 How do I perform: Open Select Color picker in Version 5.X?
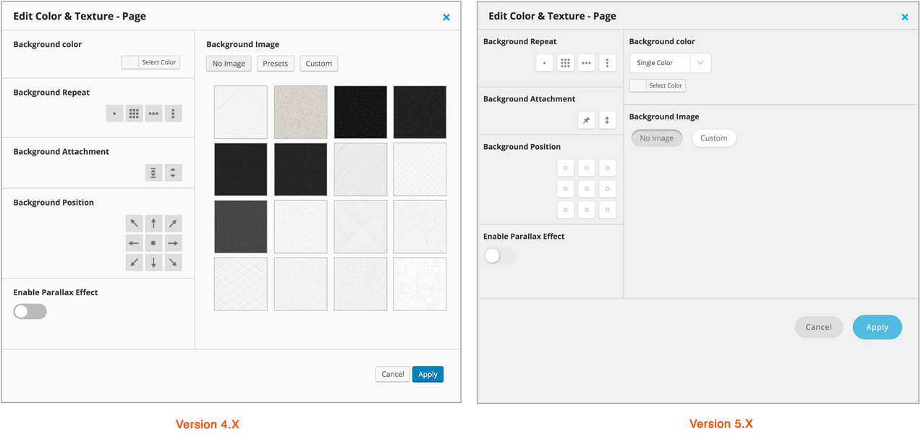(658, 85)
